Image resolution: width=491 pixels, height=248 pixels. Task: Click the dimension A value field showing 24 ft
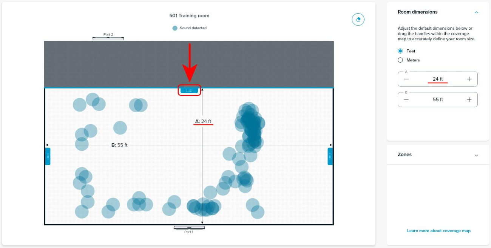tap(438, 79)
